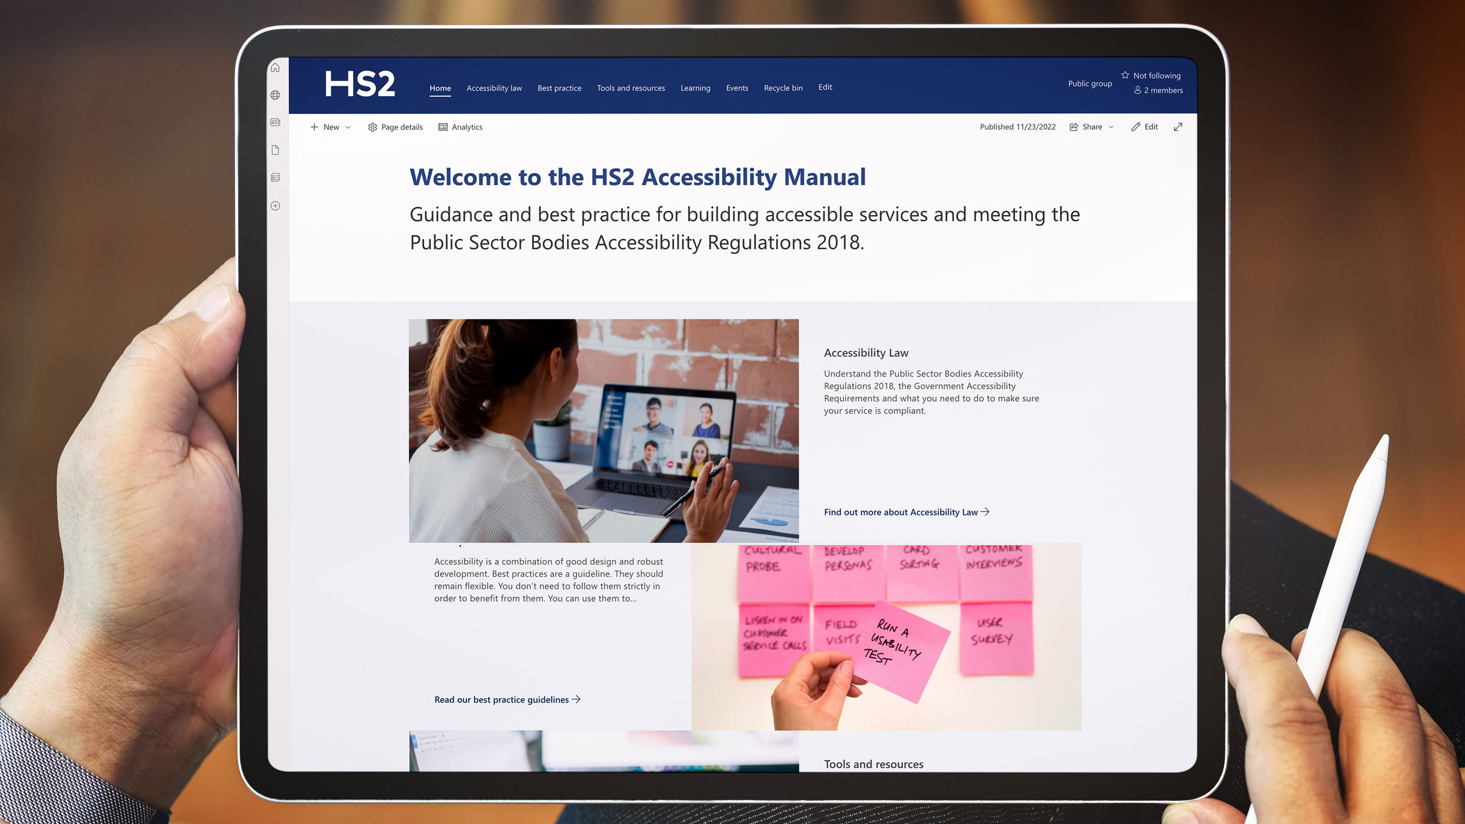
Task: Open Accessibility law navigation item
Action: 494,88
